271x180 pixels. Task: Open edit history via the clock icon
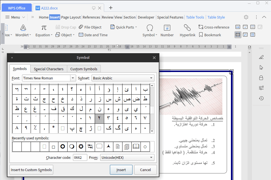(261, 99)
